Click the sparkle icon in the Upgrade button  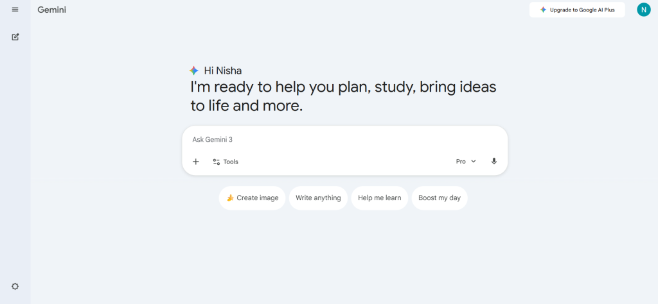click(544, 10)
